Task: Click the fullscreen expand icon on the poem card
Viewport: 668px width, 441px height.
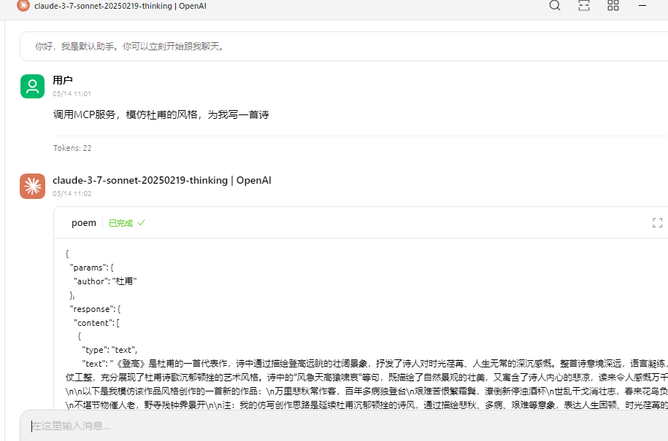Action: [658, 222]
